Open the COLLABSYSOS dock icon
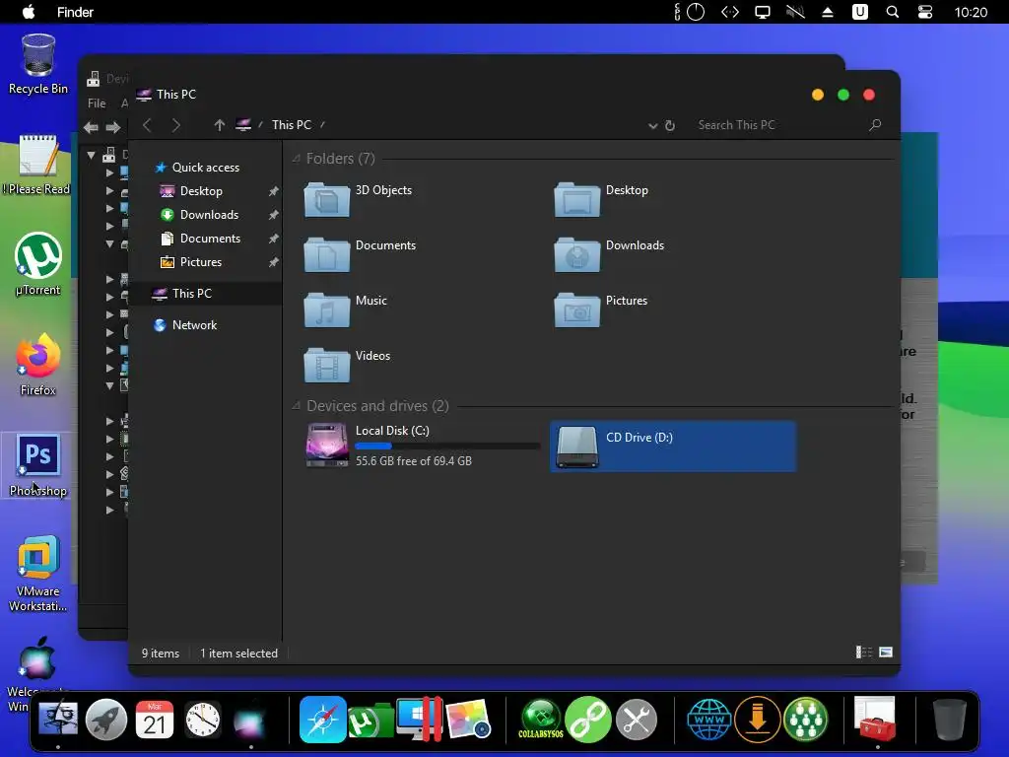 [541, 719]
